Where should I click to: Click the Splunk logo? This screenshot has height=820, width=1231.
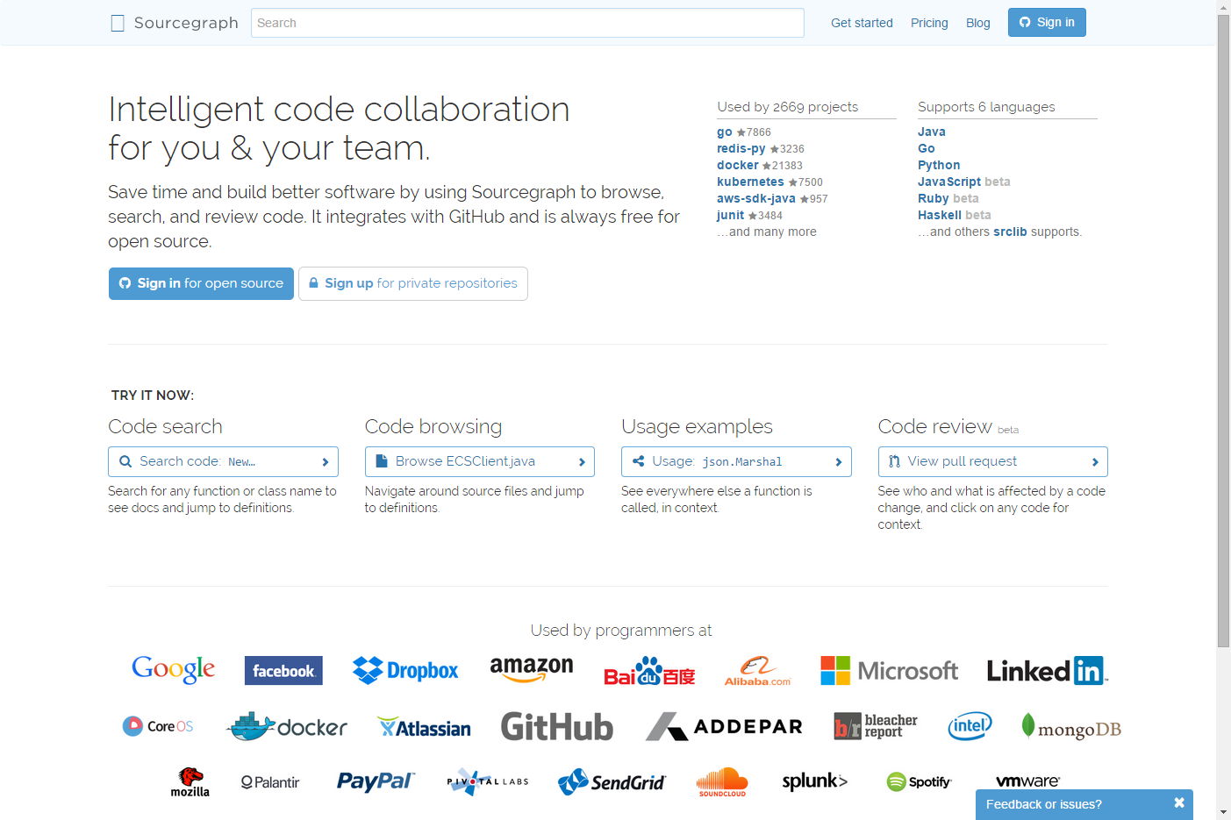[814, 781]
